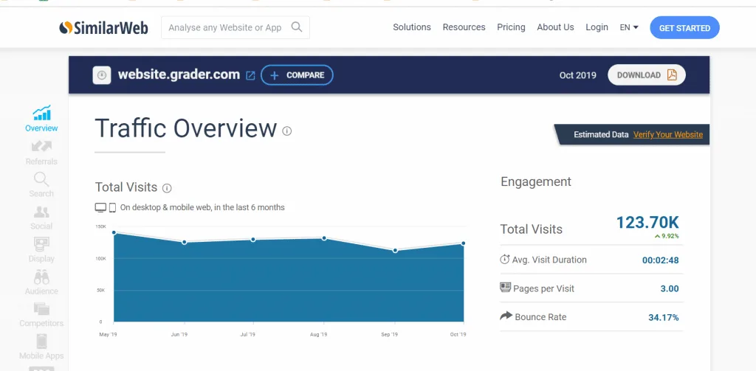Click the Aug '19 chart data point
Screen dimensions: 756x371
coord(324,238)
